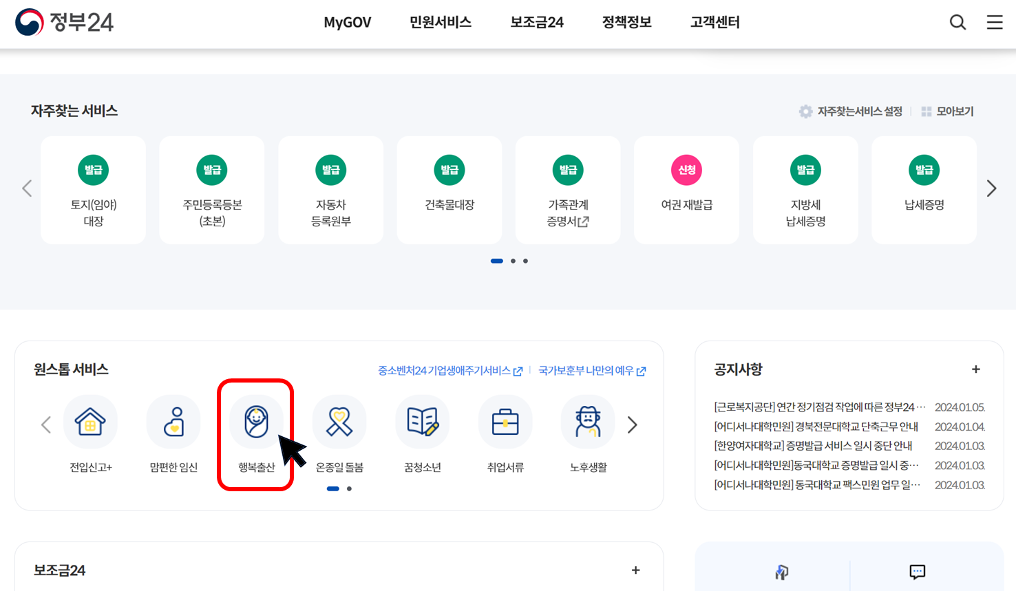Select 여권 재발급 신청 card
The height and width of the screenshot is (591, 1016).
(x=686, y=190)
